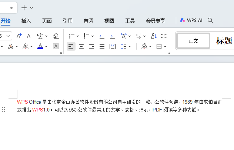Add a new document tab with plus
Screen dimensions: 234x150
pos(24,8)
